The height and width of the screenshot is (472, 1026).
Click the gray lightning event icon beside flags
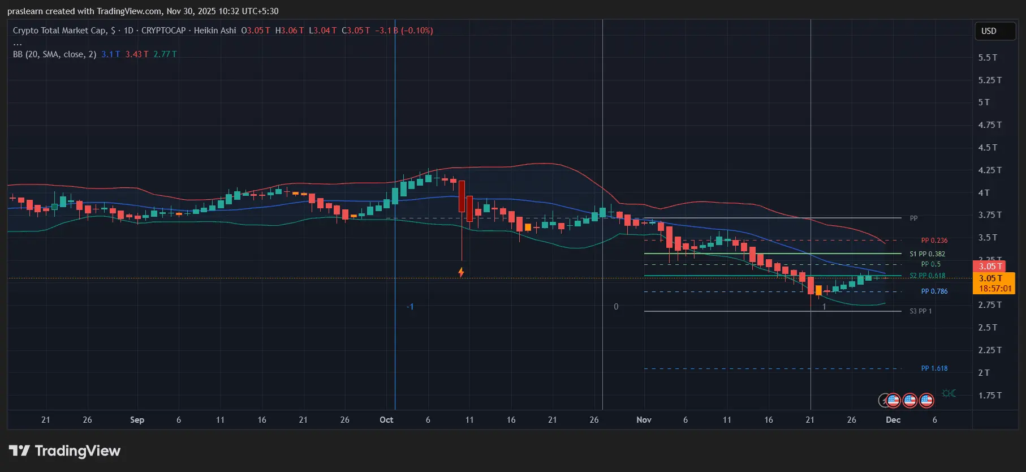[x=883, y=401]
